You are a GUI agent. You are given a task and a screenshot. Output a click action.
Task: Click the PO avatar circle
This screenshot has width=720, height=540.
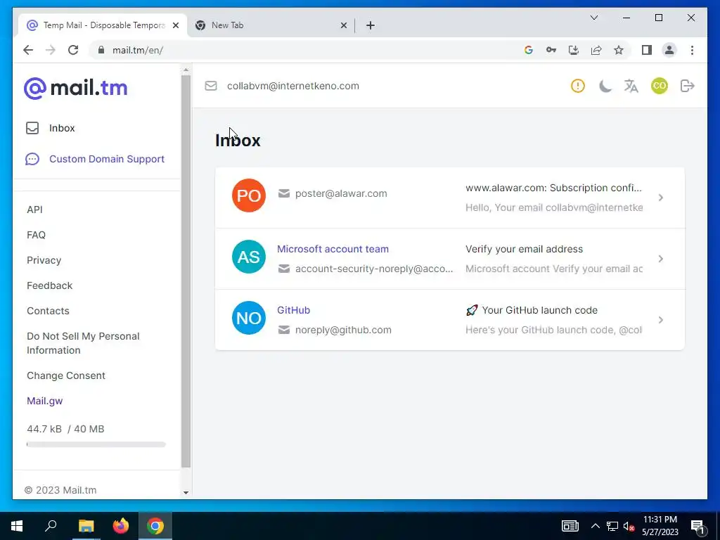(x=249, y=195)
